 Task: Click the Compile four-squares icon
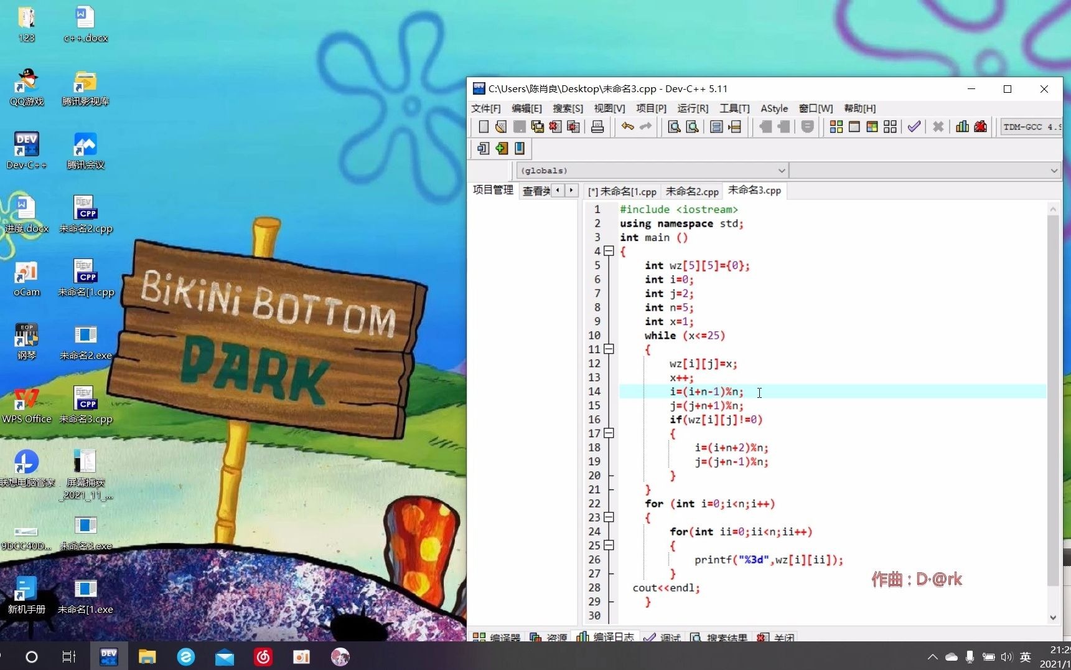tap(836, 127)
